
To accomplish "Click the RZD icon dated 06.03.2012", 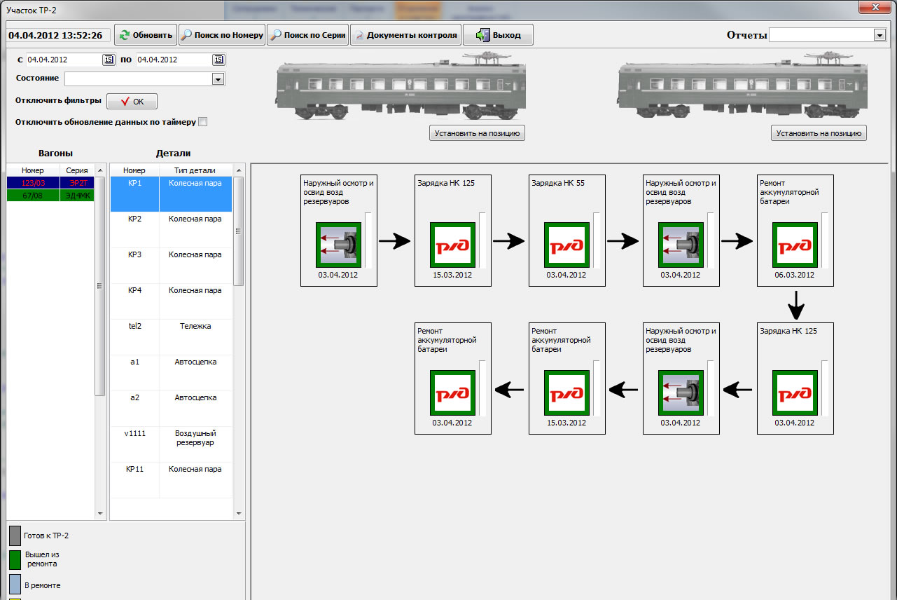I will [795, 245].
